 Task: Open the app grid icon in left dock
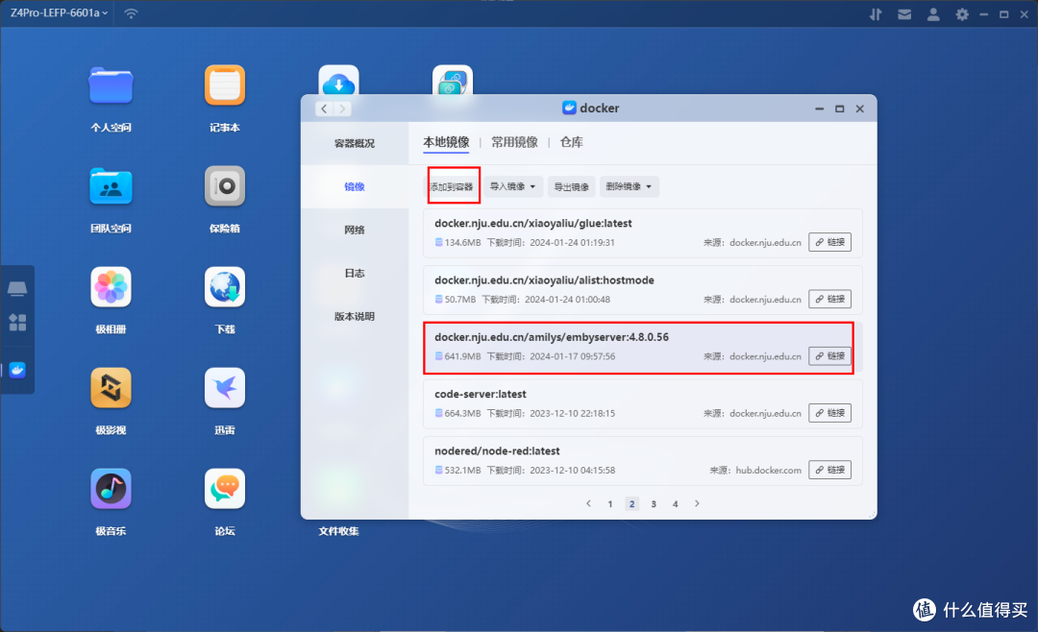coord(17,323)
